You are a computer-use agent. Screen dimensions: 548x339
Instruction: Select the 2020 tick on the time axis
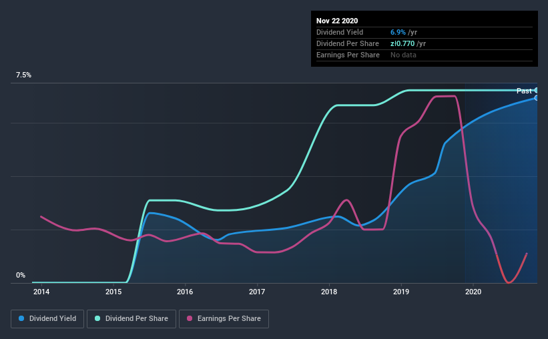[x=473, y=292]
